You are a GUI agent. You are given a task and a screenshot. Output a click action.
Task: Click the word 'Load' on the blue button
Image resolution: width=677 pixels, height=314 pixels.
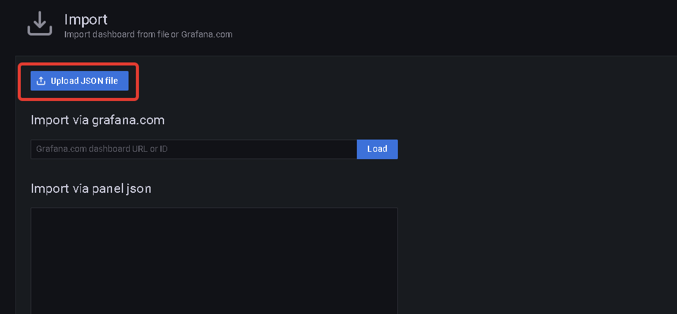pos(377,149)
